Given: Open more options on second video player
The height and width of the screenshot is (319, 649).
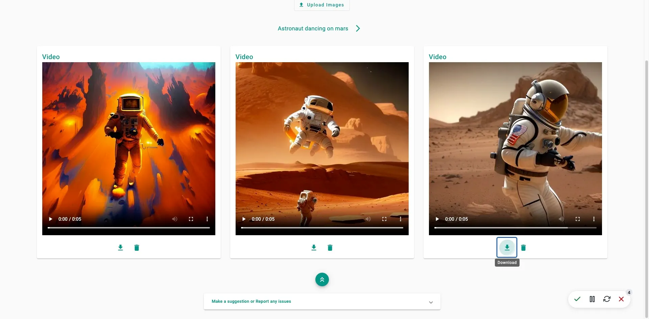Looking at the screenshot, I should 401,219.
